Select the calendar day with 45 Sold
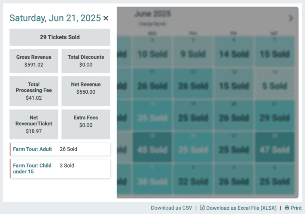305x214 pixels. click(152, 147)
